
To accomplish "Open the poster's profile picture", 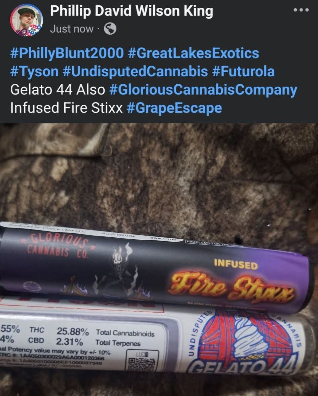I will click(26, 20).
